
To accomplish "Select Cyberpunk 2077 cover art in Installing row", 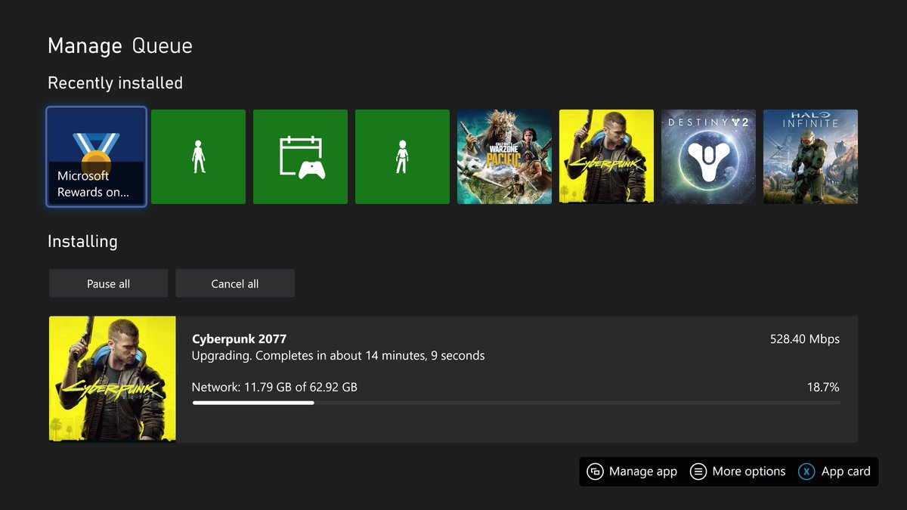I will point(113,379).
